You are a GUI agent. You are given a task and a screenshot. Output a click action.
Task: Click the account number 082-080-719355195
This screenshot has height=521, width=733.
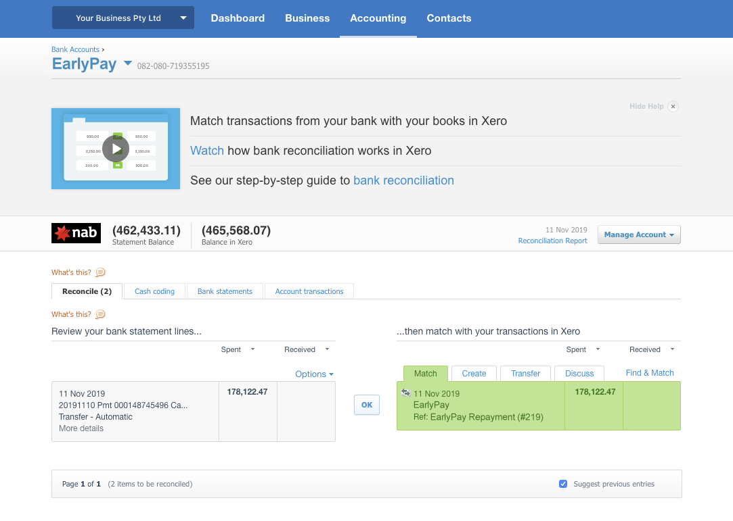coord(173,66)
